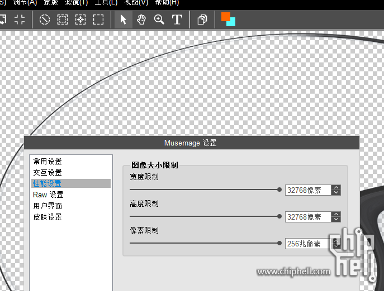Select the deselect (crossed circle) tool

pos(45,20)
